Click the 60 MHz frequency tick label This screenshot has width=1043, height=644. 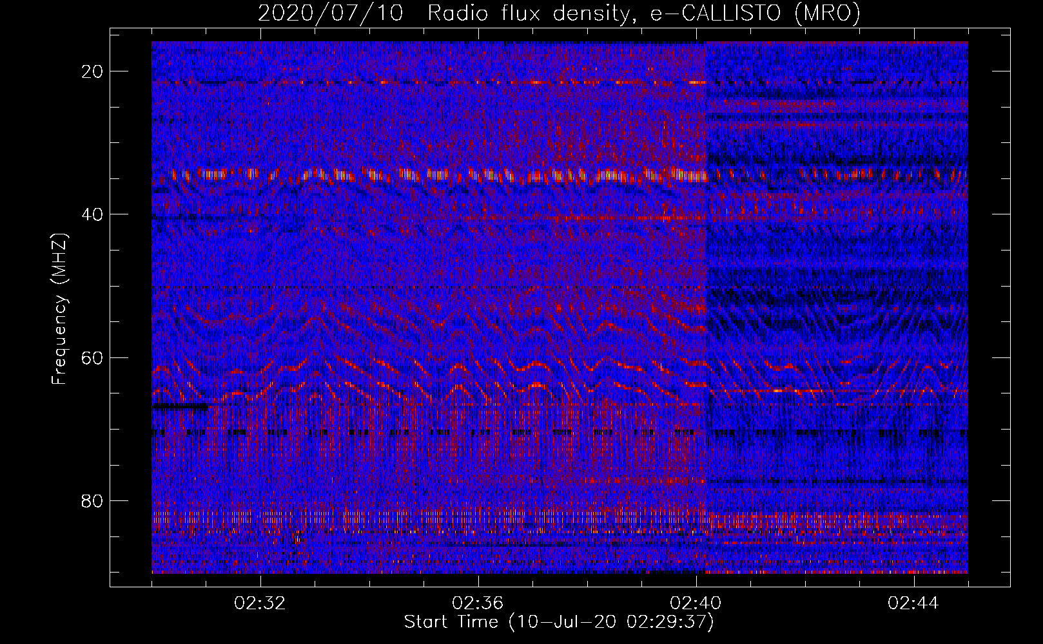93,357
